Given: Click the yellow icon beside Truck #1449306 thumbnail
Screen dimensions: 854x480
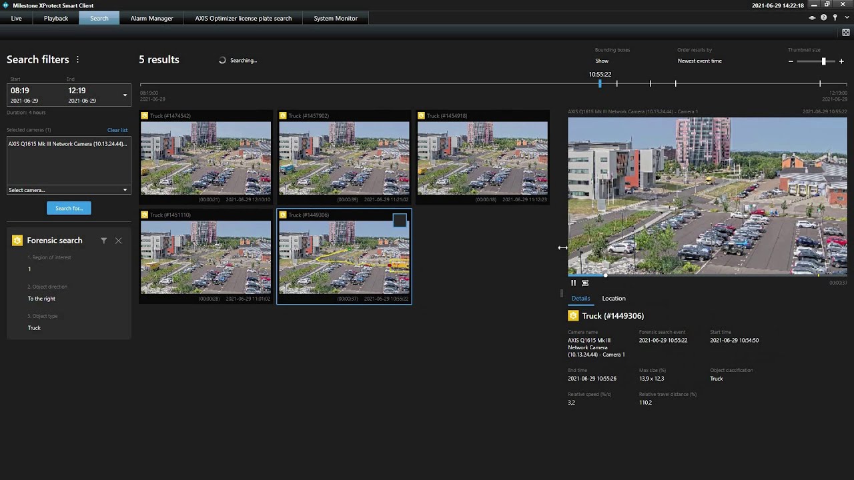Looking at the screenshot, I should [283, 215].
